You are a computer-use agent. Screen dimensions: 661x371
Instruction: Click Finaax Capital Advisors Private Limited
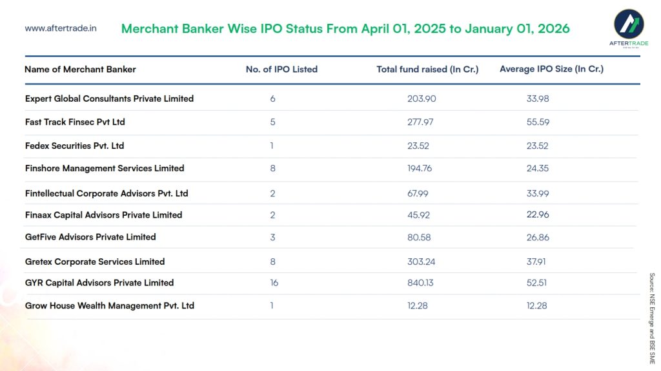[x=103, y=215]
